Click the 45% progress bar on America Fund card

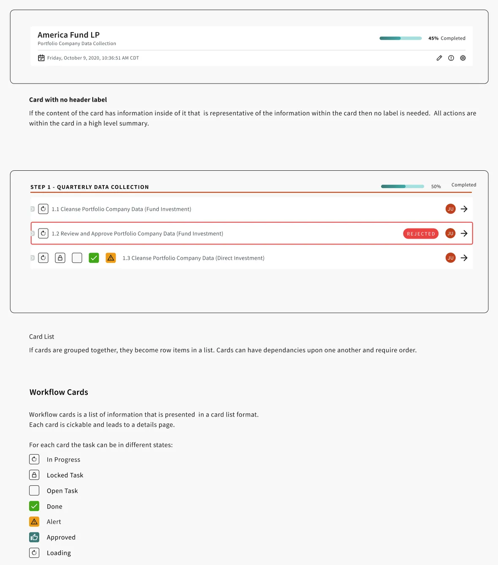pos(401,38)
